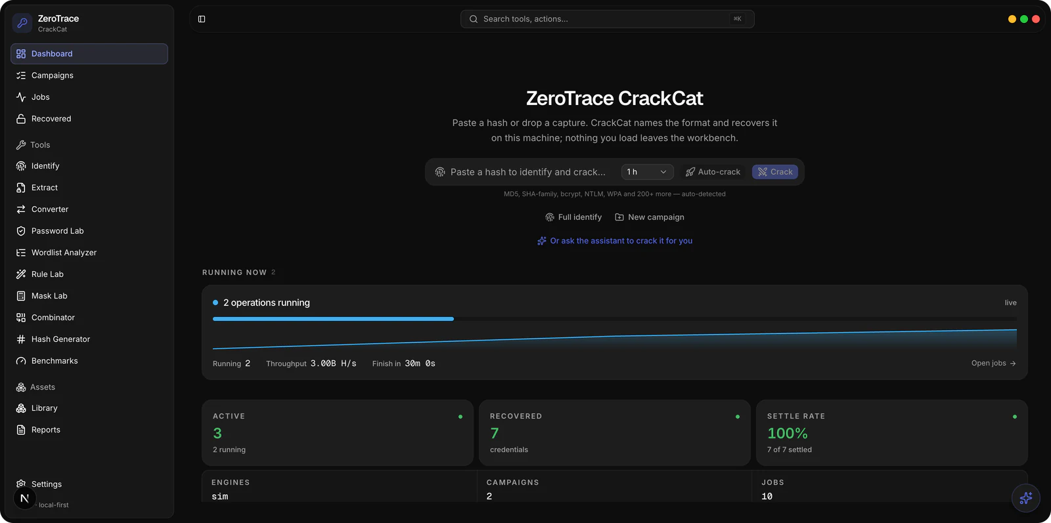Go to the Reports page
Image resolution: width=1051 pixels, height=523 pixels.
[89, 430]
